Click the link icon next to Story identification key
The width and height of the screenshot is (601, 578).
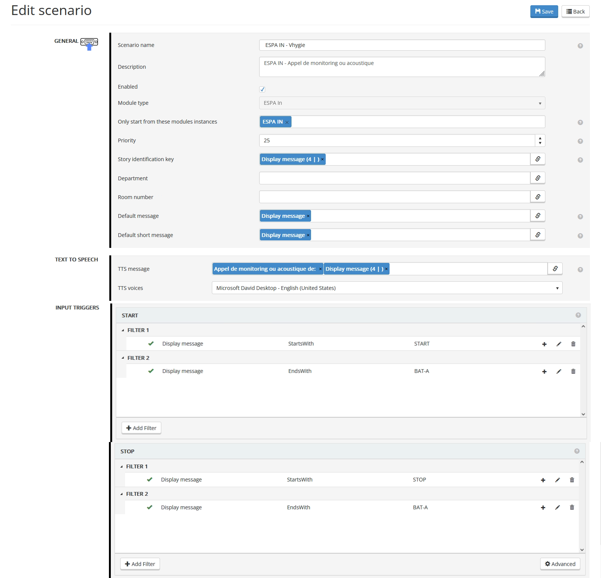coord(538,159)
